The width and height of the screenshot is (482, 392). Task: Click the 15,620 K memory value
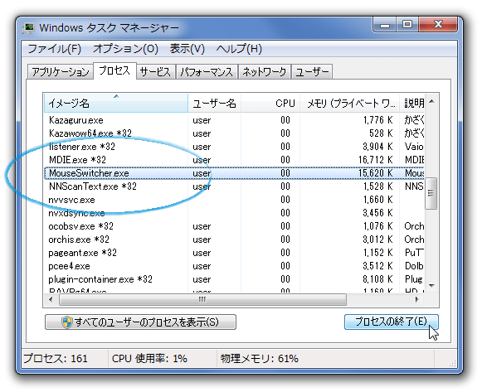[x=376, y=173]
